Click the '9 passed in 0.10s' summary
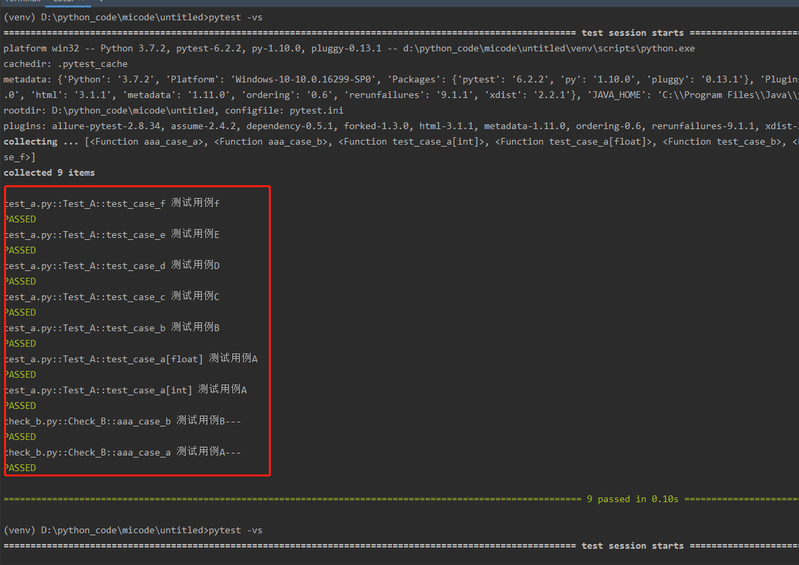799x565 pixels. (632, 499)
